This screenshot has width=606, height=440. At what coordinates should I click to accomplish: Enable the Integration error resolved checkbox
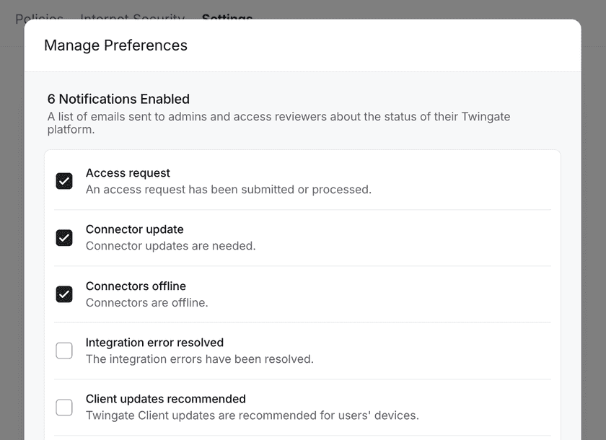point(64,351)
